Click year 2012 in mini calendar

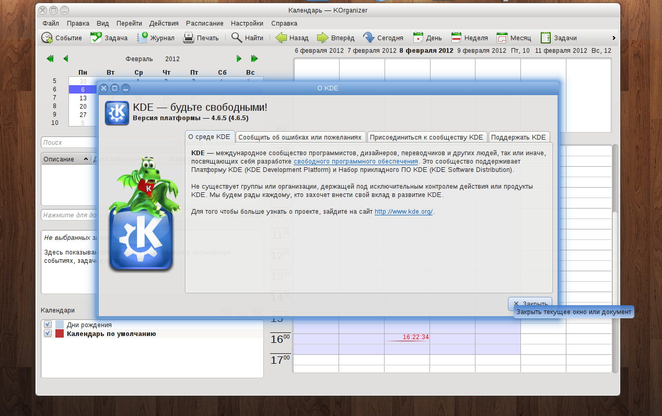172,59
